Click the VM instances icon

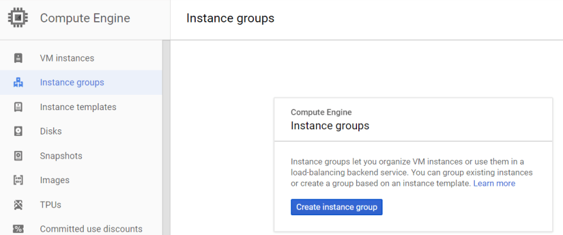point(18,58)
